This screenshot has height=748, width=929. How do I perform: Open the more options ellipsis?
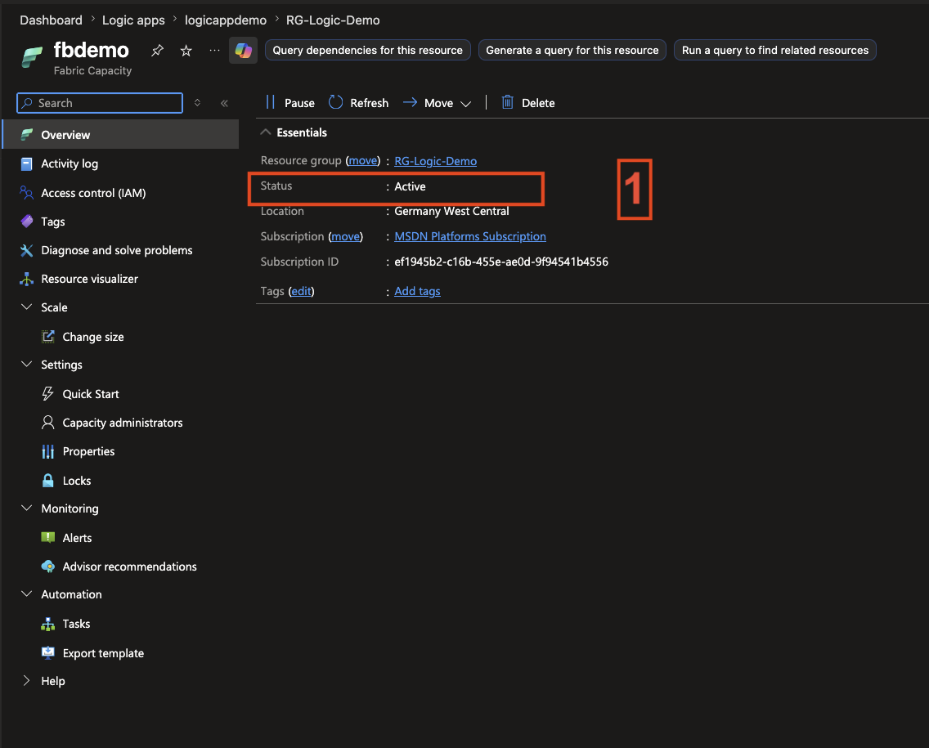(x=214, y=51)
